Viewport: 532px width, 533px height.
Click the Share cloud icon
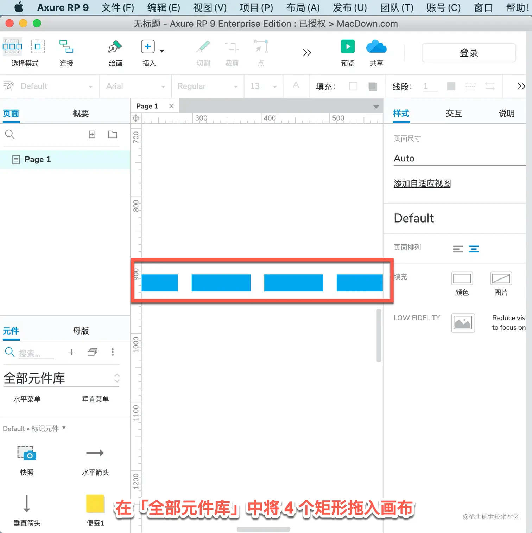click(376, 46)
